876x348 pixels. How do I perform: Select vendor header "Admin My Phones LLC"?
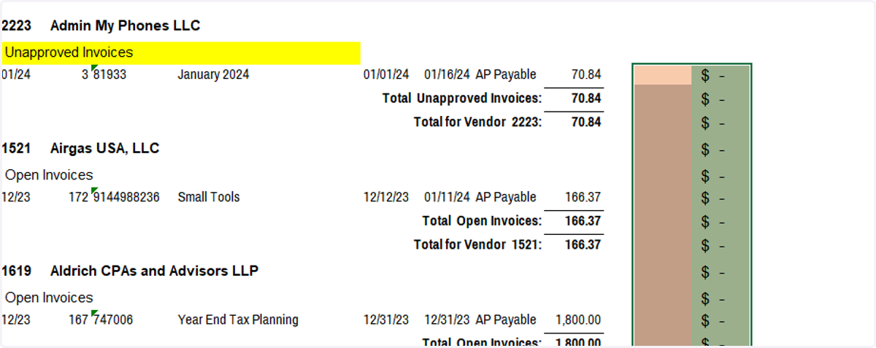click(x=125, y=26)
